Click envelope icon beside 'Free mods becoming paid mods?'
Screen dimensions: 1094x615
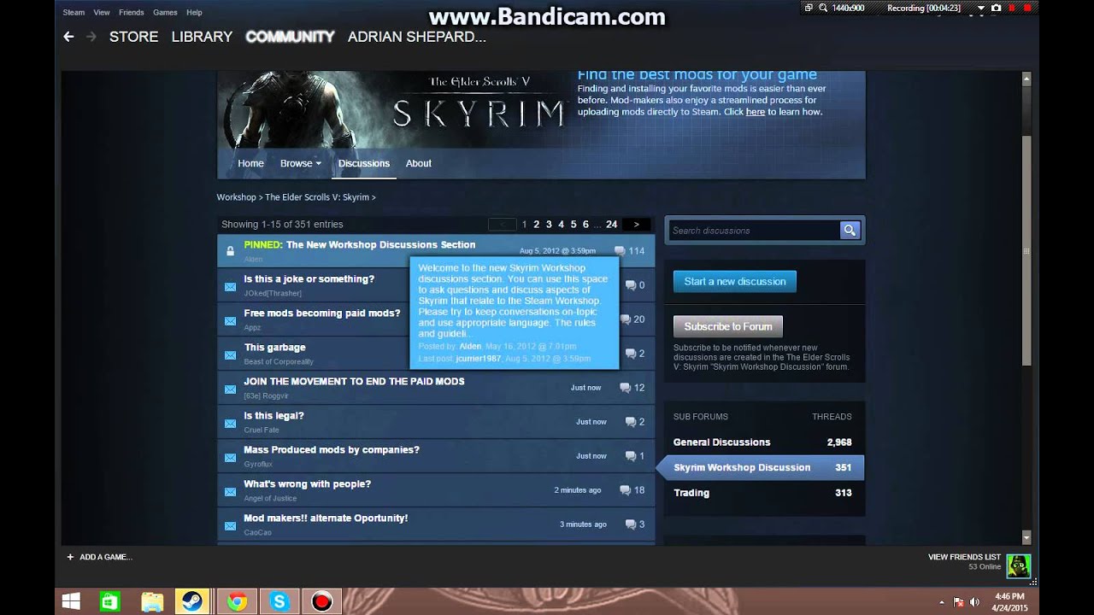230,321
